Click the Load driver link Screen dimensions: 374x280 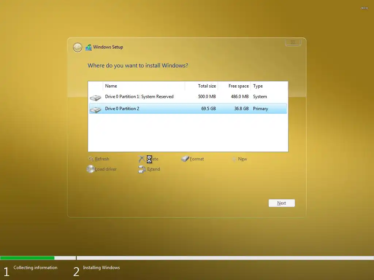(106, 169)
